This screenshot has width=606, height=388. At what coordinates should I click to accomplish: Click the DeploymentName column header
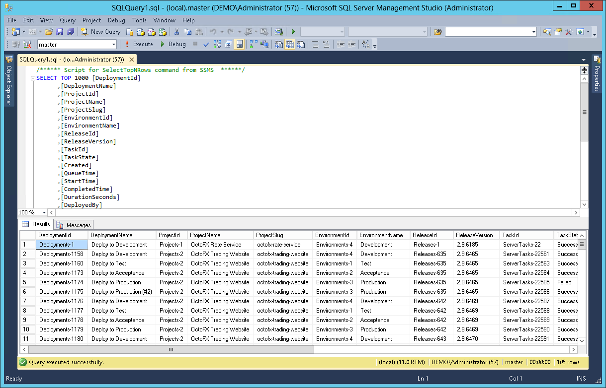click(122, 235)
